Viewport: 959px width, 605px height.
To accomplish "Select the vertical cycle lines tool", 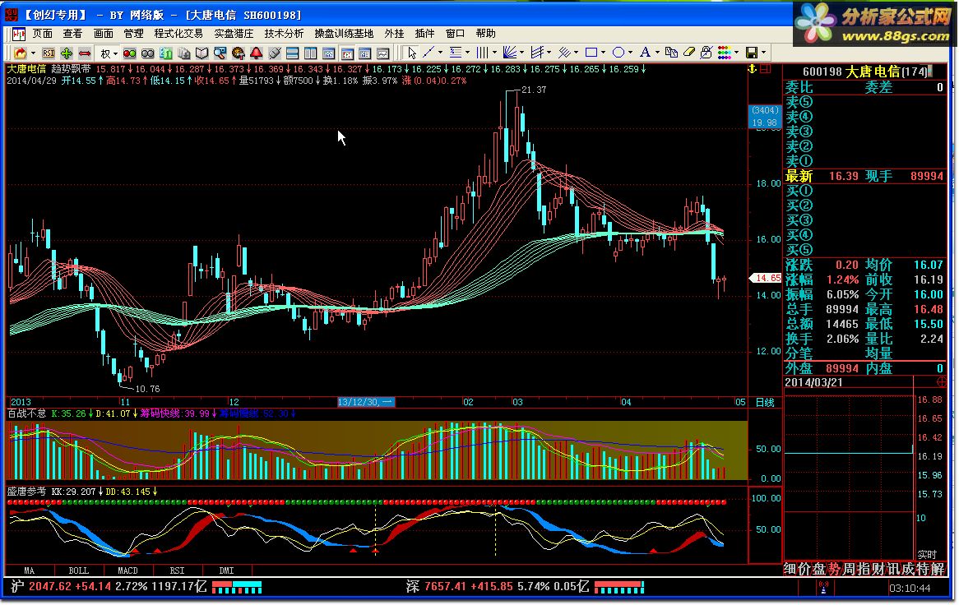I will pos(483,53).
